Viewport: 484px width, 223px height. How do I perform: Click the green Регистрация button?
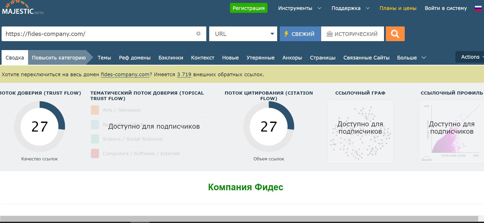(x=249, y=8)
